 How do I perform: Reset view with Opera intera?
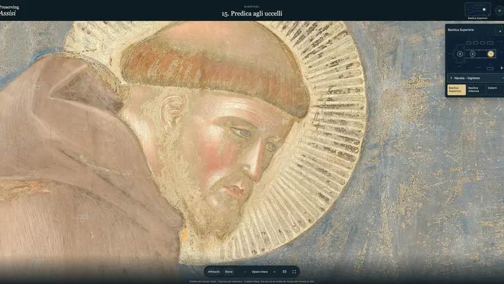pos(259,272)
